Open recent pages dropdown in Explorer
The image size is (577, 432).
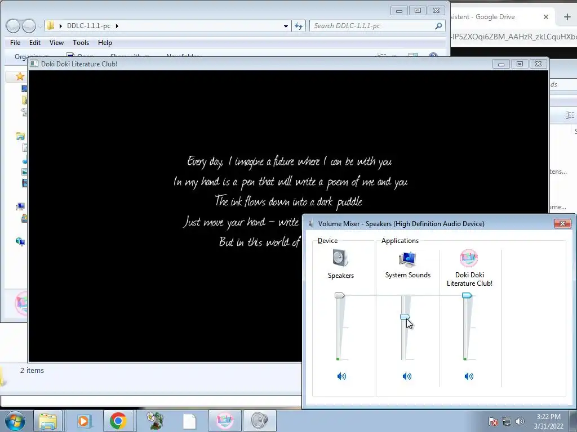click(40, 26)
